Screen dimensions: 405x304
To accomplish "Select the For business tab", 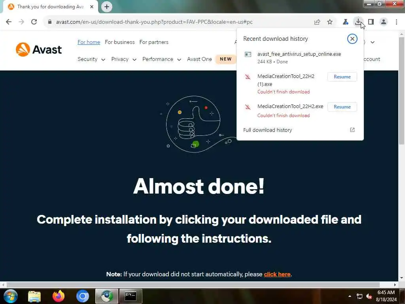I will click(119, 42).
